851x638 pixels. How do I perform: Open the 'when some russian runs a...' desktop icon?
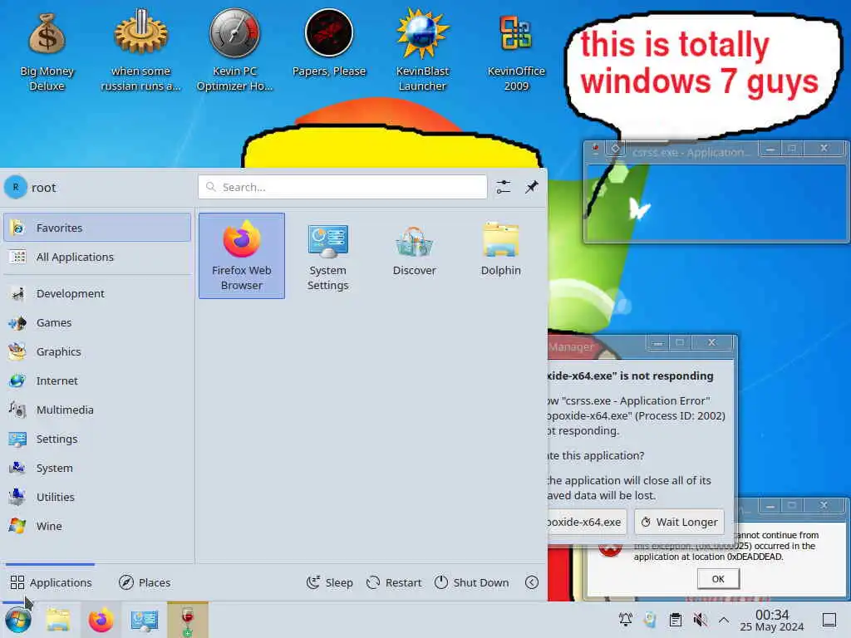pyautogui.click(x=140, y=52)
